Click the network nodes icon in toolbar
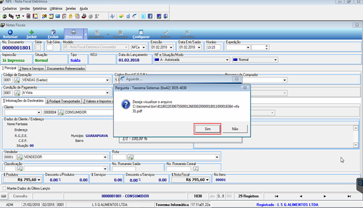 point(17,16)
